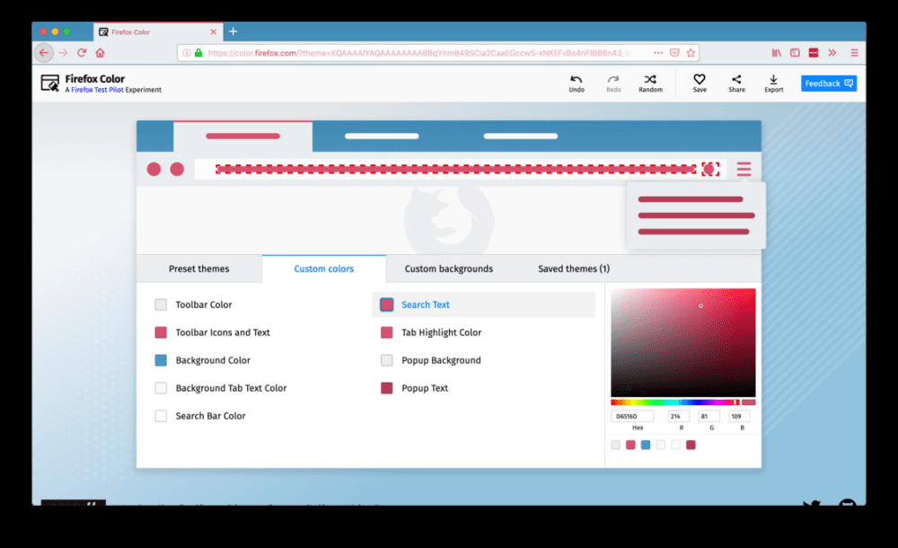Generate a Random theme with shuffle icon
The height and width of the screenshot is (548, 898).
[650, 80]
